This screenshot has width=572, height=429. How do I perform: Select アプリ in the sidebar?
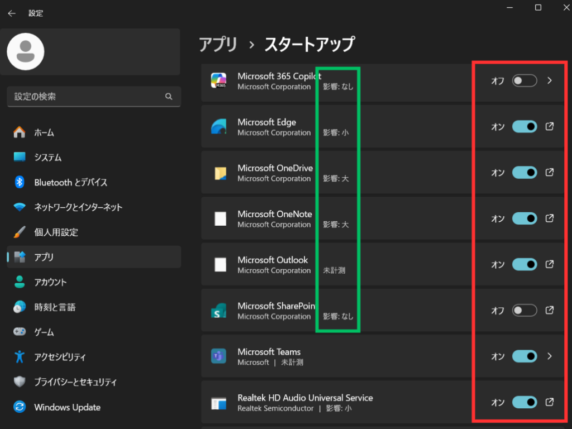click(94, 257)
